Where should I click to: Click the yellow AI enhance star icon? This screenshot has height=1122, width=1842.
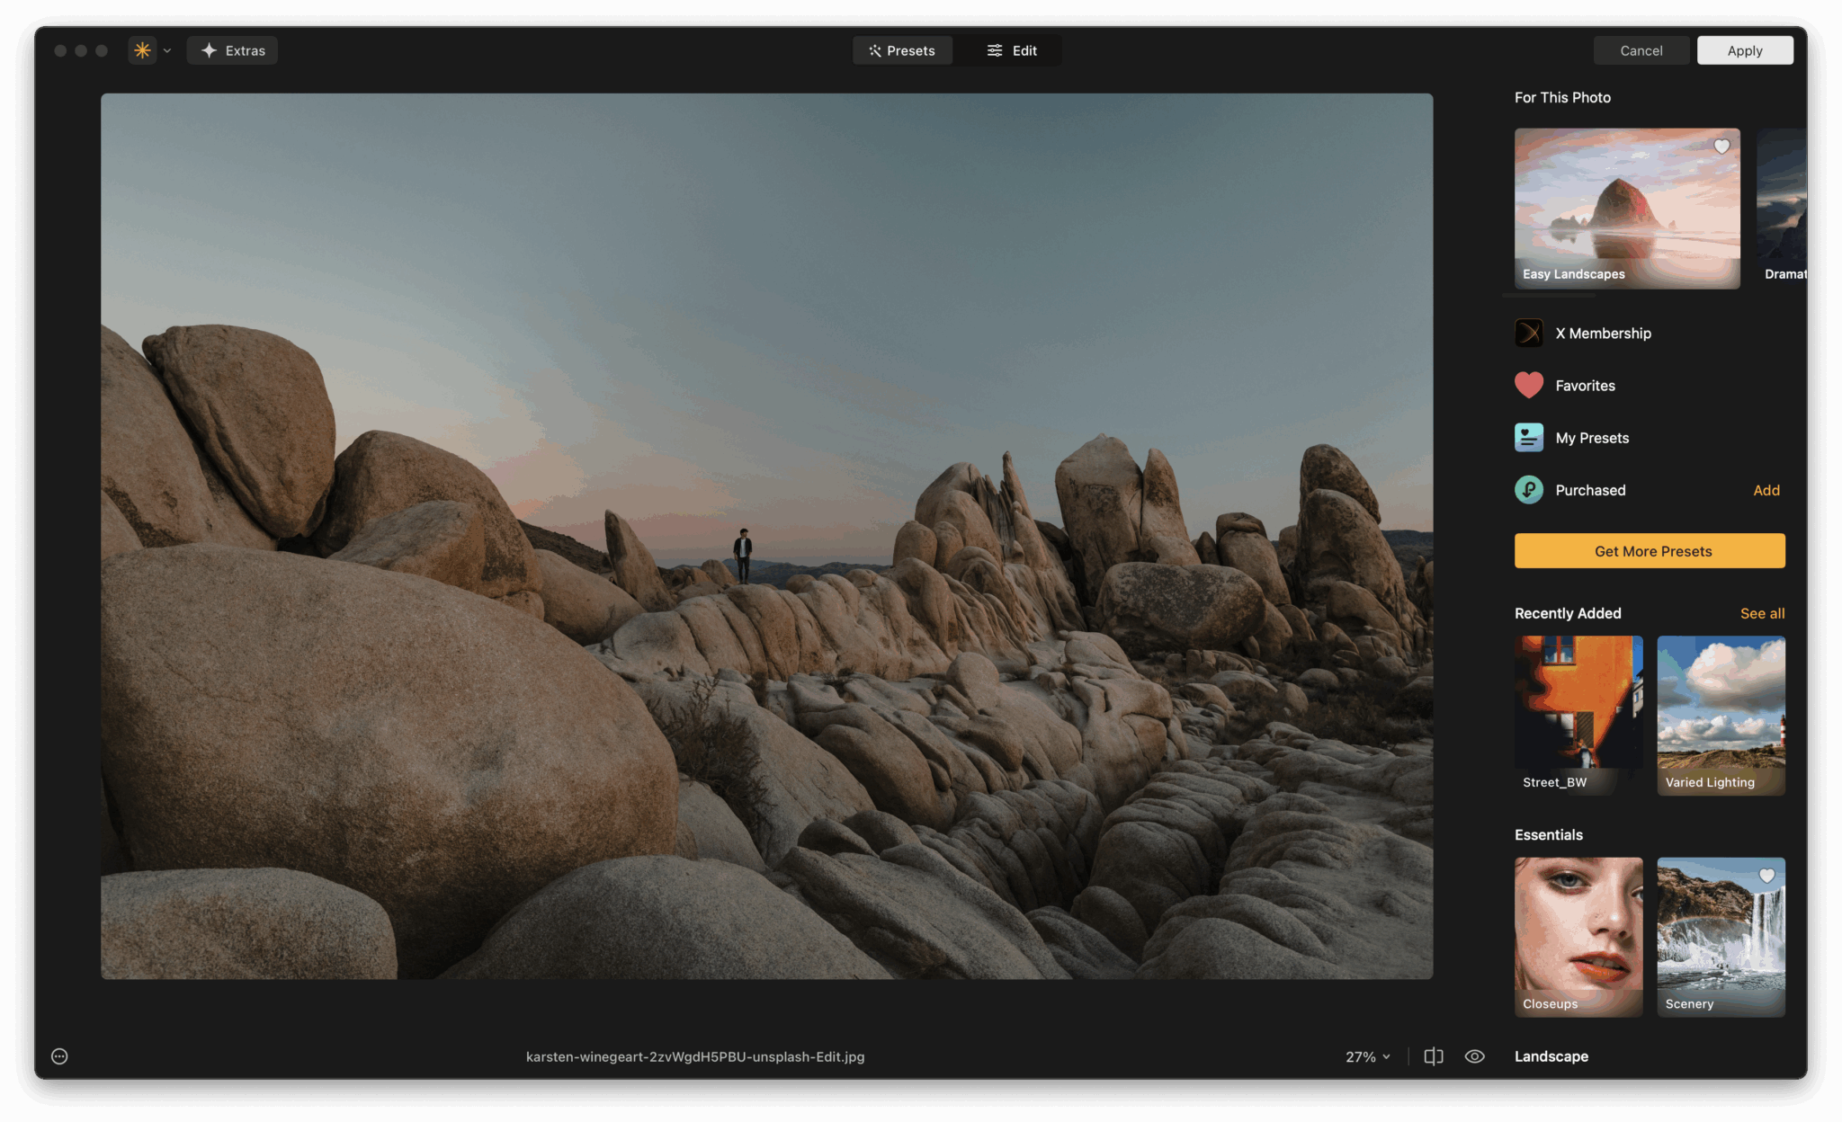tap(141, 50)
